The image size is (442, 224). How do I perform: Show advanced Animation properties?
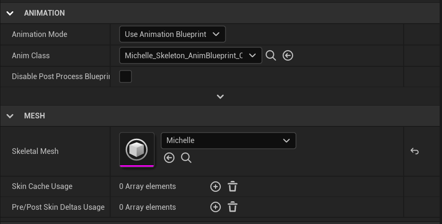pos(220,97)
